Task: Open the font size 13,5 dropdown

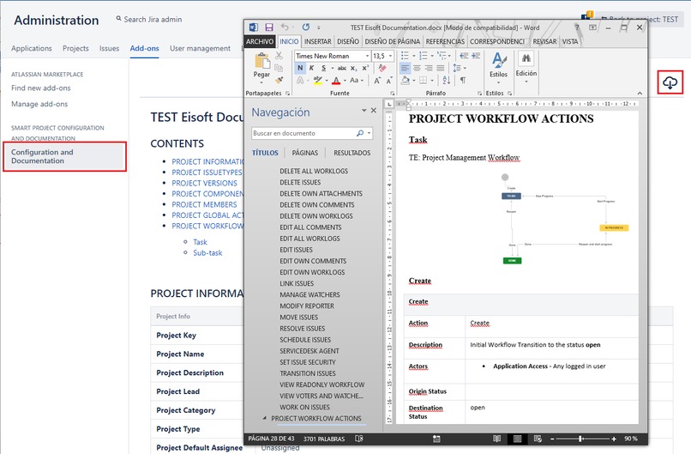Action: (x=390, y=56)
